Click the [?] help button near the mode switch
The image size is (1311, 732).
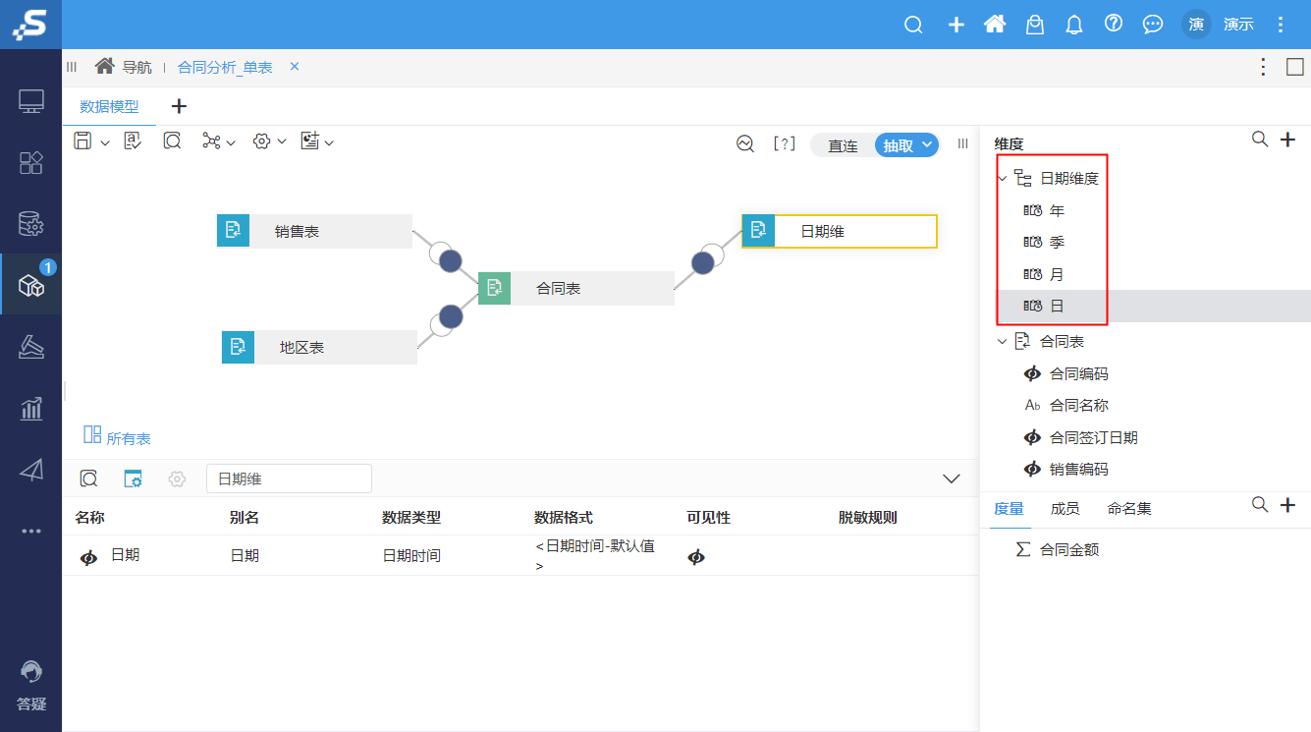784,143
